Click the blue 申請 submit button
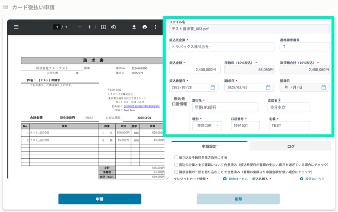Image resolution: width=338 pixels, height=212 pixels. click(x=99, y=199)
